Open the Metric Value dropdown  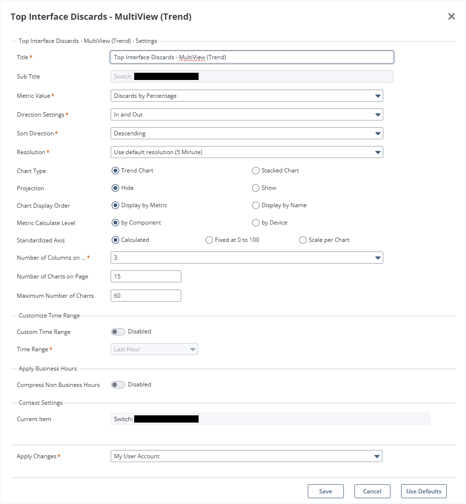point(247,96)
